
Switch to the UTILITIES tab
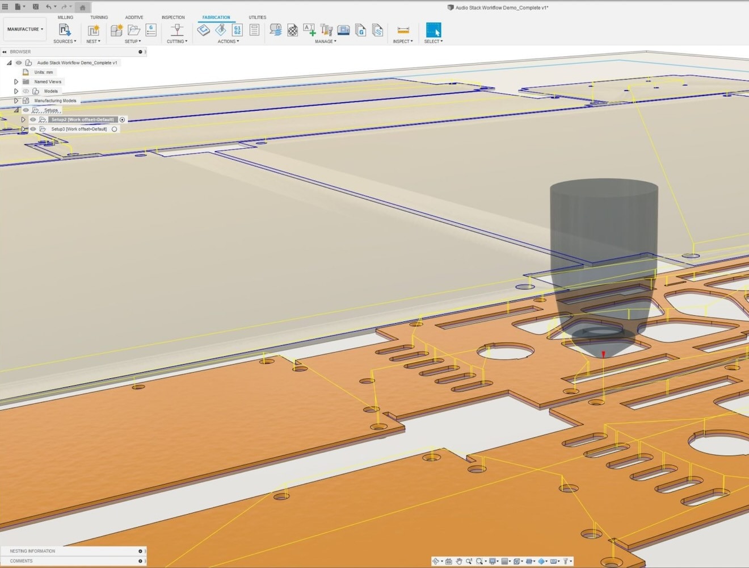click(257, 17)
